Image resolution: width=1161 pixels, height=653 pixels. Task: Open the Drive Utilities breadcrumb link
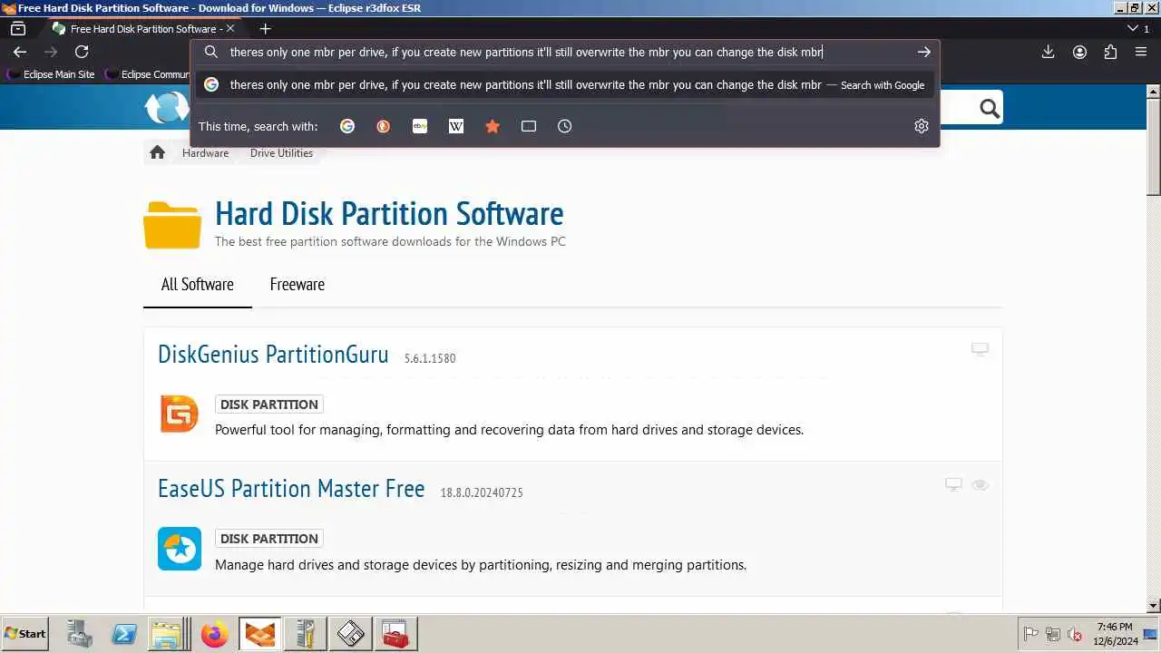pos(281,153)
